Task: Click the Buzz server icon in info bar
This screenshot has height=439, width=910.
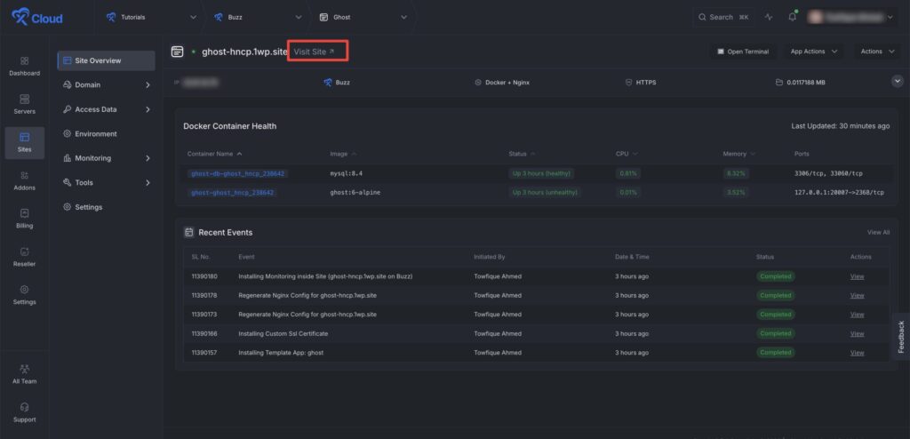Action: pos(328,83)
